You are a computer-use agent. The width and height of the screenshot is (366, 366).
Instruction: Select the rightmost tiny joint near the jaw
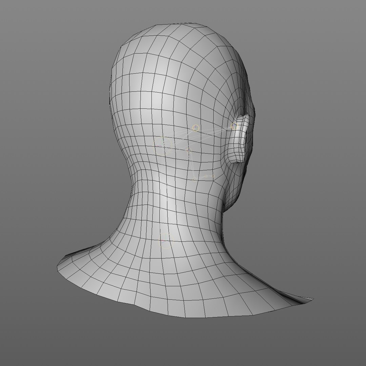click(x=212, y=176)
